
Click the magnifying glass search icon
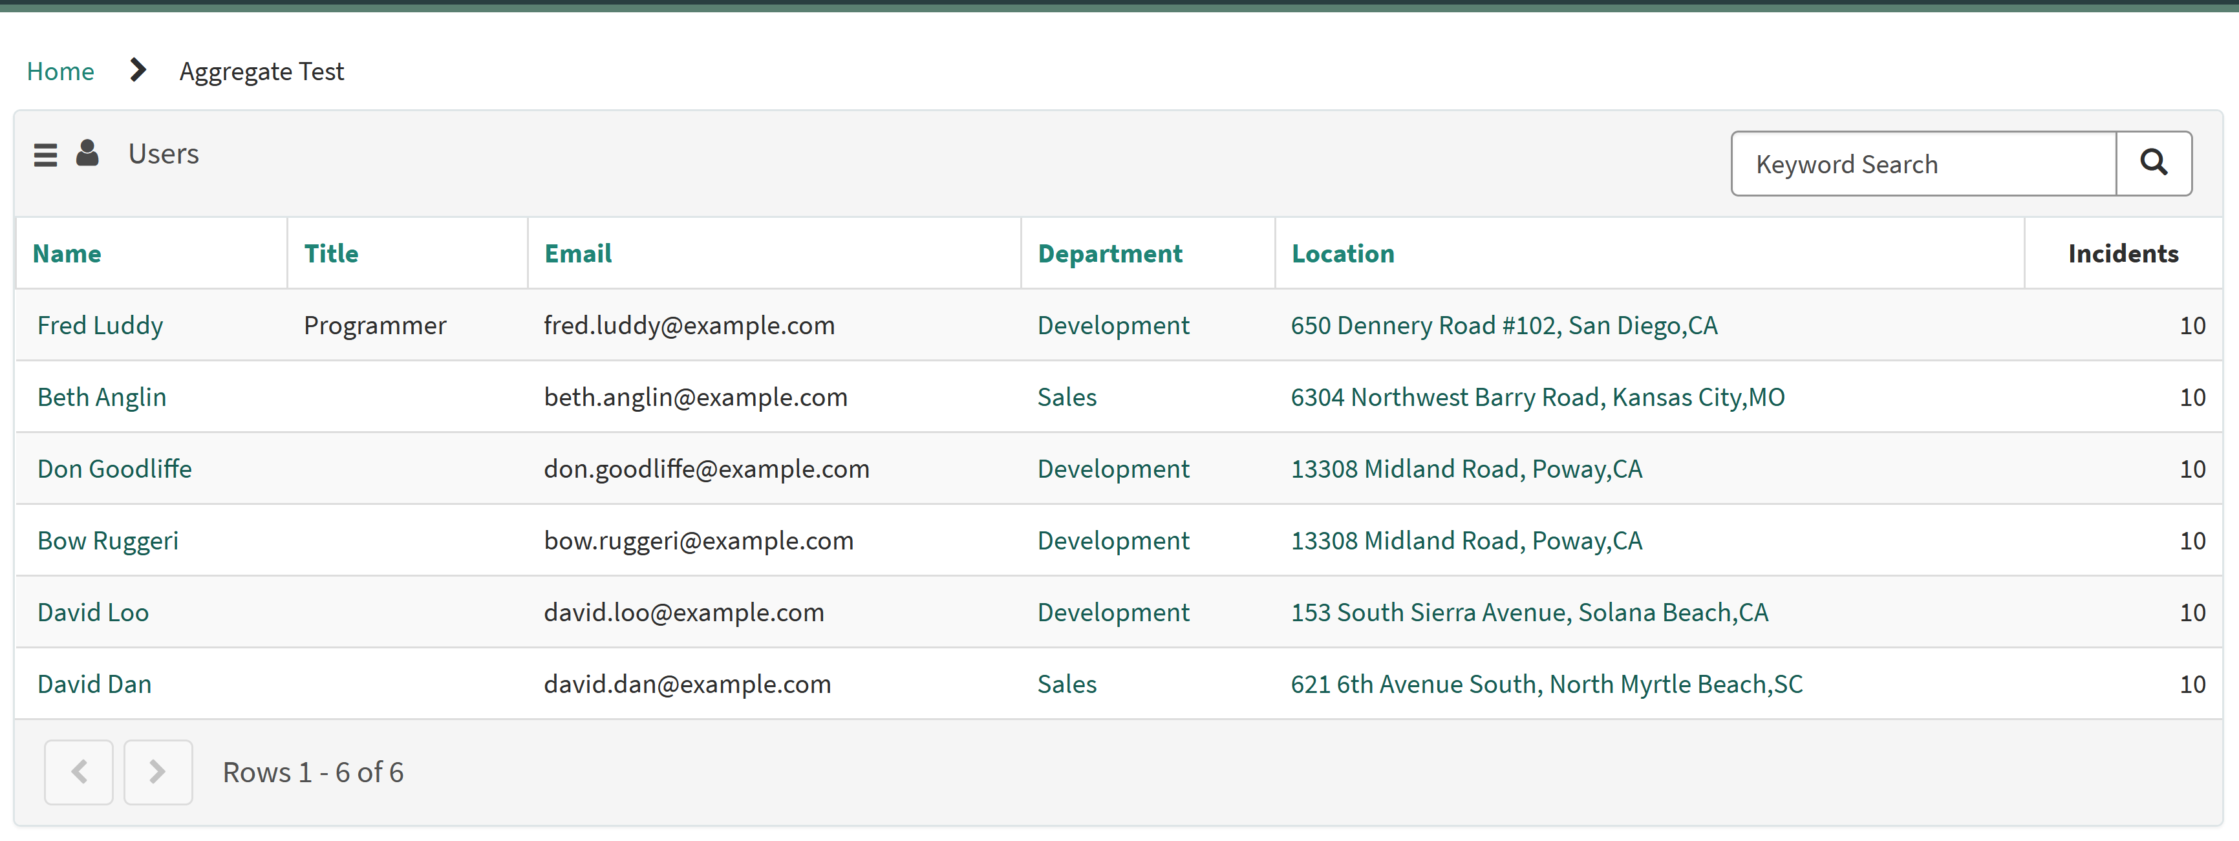(2154, 164)
